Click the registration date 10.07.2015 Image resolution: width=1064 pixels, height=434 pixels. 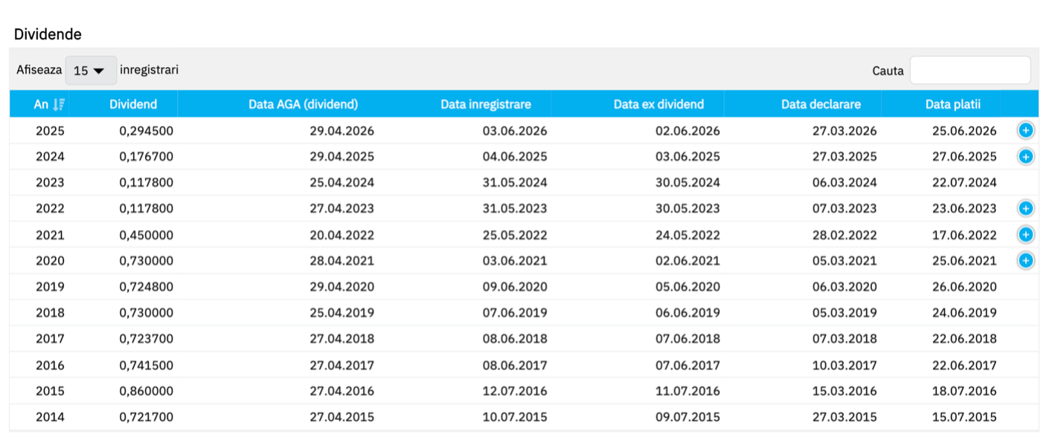tap(515, 417)
